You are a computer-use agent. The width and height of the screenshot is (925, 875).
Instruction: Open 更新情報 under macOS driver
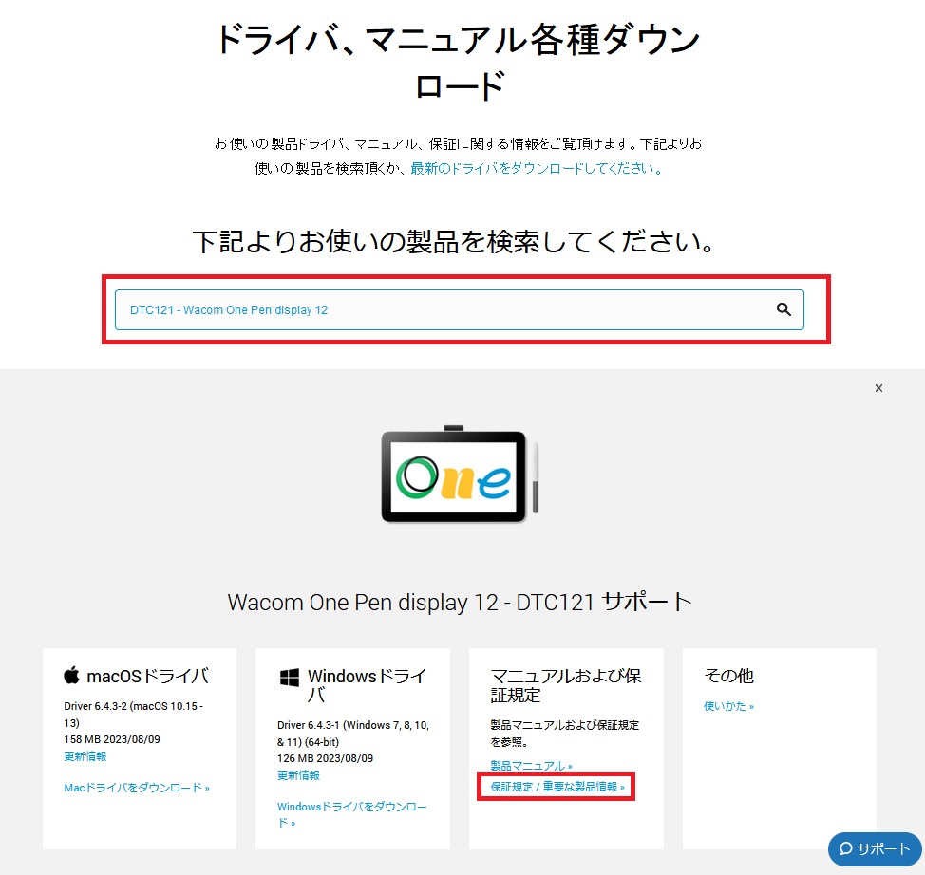click(85, 756)
